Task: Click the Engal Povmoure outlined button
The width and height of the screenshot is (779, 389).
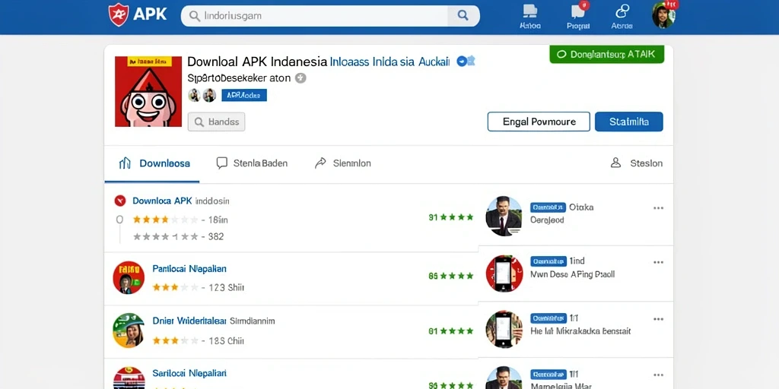Action: (539, 122)
